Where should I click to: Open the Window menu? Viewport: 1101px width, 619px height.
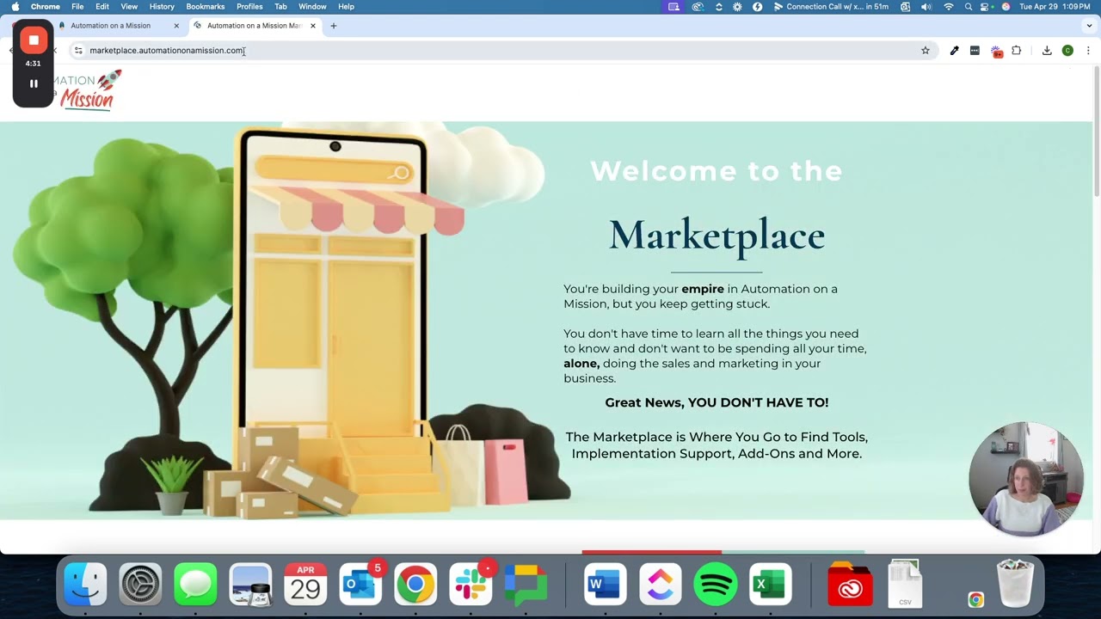[312, 7]
